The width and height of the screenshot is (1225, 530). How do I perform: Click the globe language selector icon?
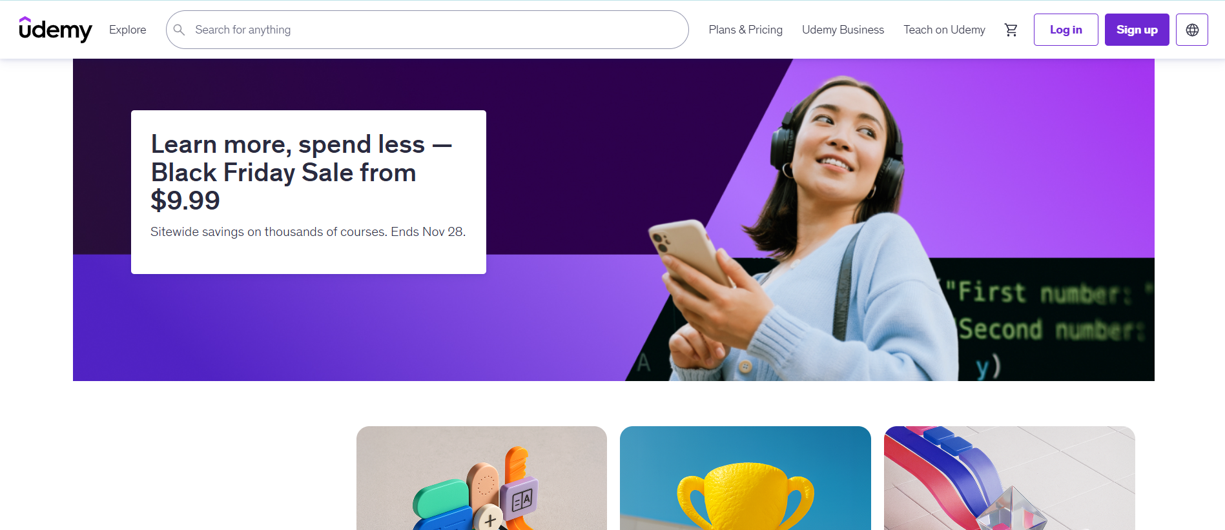pyautogui.click(x=1192, y=30)
